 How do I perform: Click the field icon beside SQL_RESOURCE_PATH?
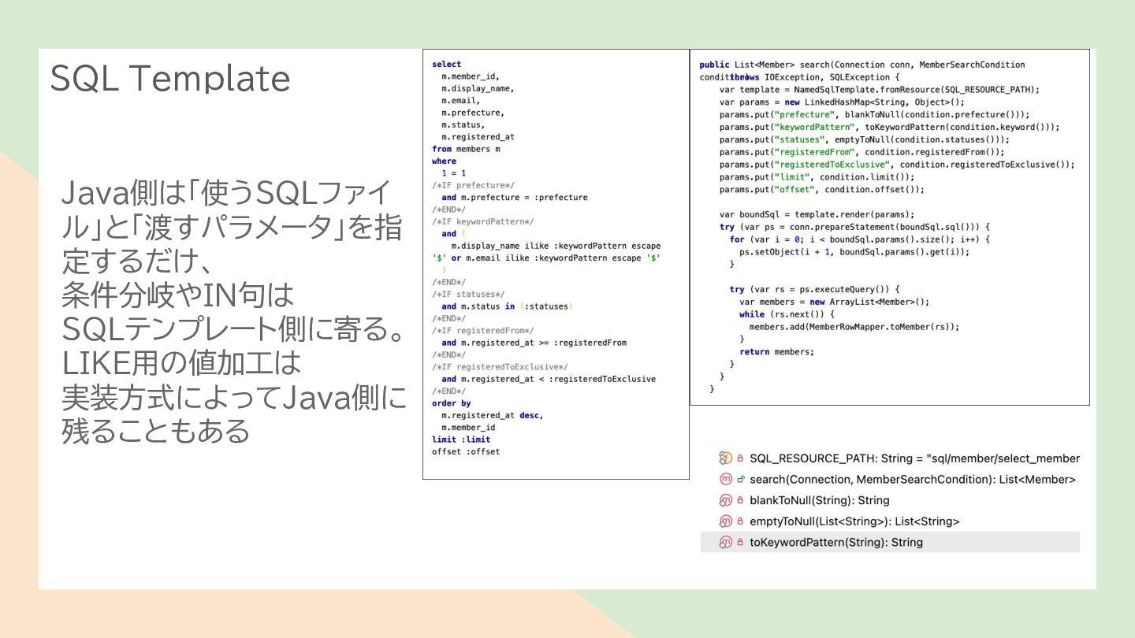[726, 458]
